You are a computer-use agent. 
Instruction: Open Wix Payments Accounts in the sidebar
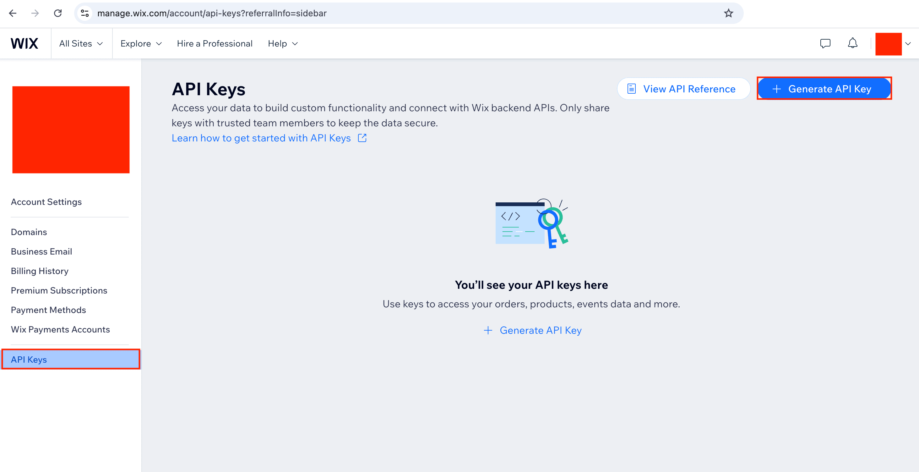tap(60, 330)
